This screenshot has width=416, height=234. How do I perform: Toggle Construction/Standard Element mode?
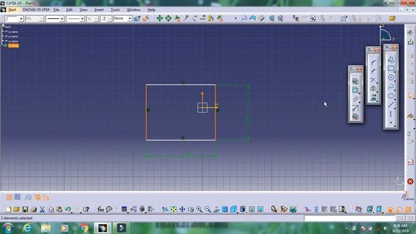click(x=28, y=197)
